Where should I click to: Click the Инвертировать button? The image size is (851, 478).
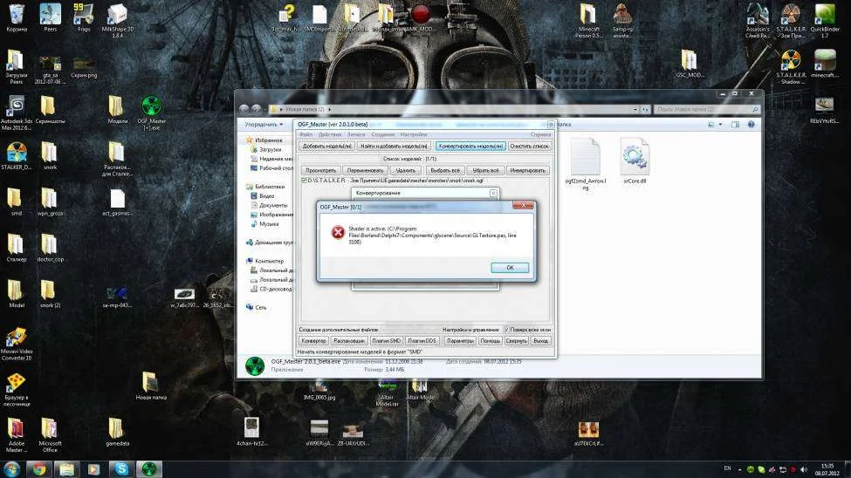coord(527,170)
